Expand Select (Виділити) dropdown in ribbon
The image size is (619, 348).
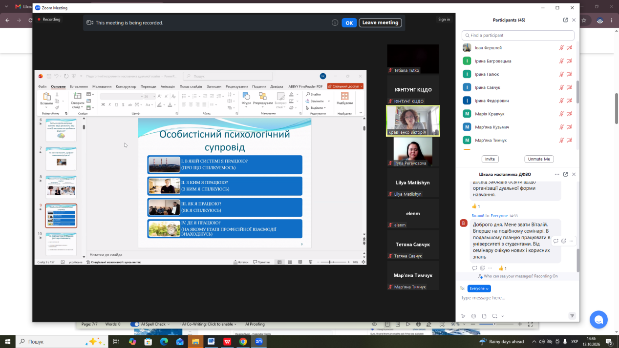pyautogui.click(x=315, y=108)
